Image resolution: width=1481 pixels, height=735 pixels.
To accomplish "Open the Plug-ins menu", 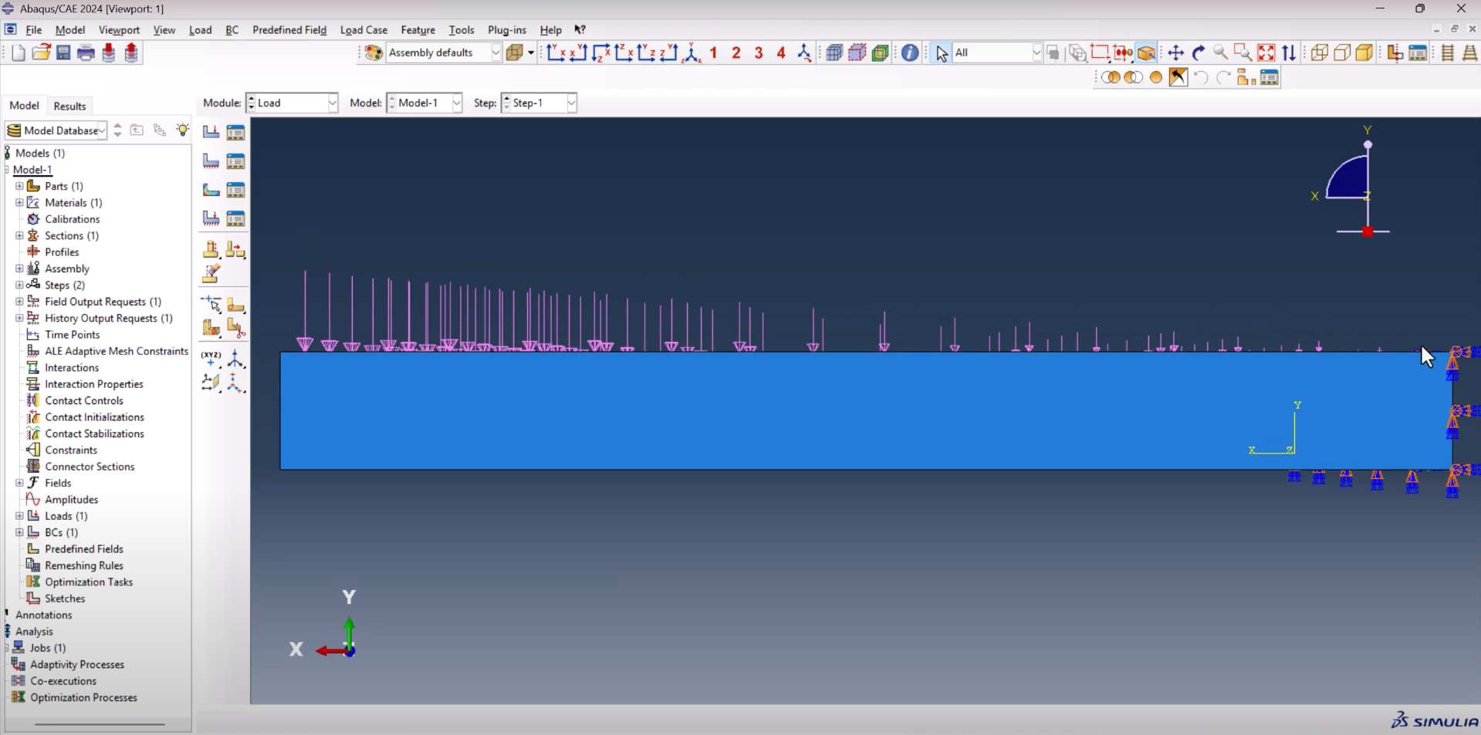I will pyautogui.click(x=506, y=30).
